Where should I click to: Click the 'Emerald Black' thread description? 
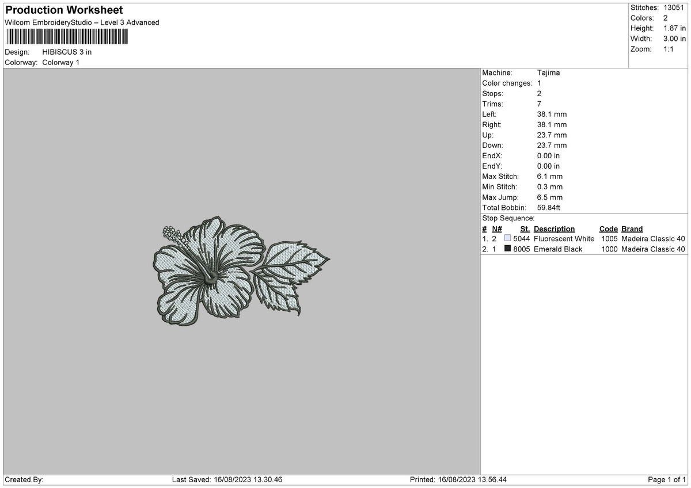[558, 249]
